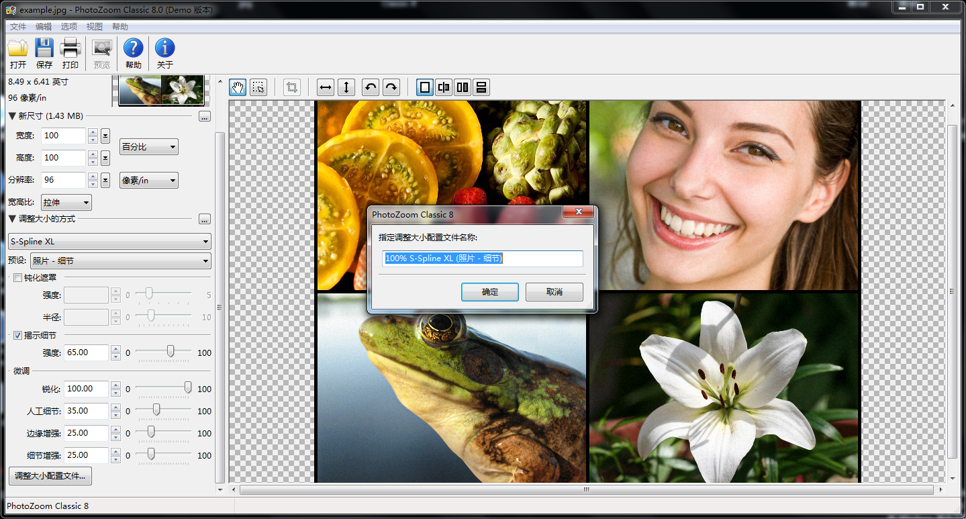
Task: Select the hand pan tool
Action: [238, 87]
